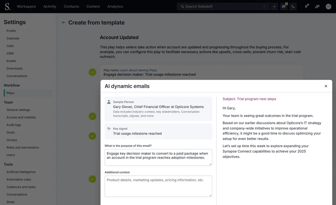Focus the Search Salesloft field
Viewport: 336px width, 205px height.
[223, 7]
